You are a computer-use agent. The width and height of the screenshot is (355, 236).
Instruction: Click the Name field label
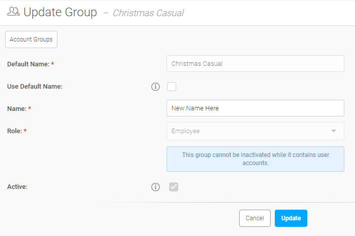(17, 108)
